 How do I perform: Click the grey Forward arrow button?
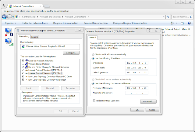(x=9, y=17)
